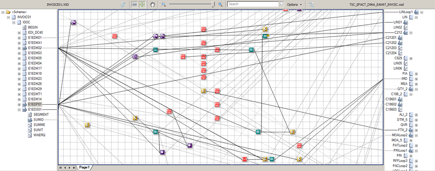The image size is (435, 171).
Task: Collapse the QTY_2 node
Action: 416,89
